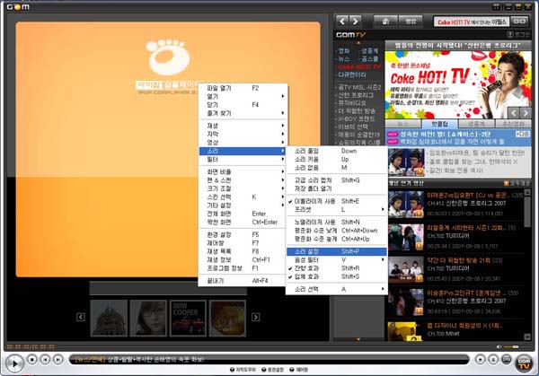This screenshot has width=539, height=376.
Task: Toggle 잔향 효과 (Shift+R) checkmark
Action: click(x=336, y=268)
